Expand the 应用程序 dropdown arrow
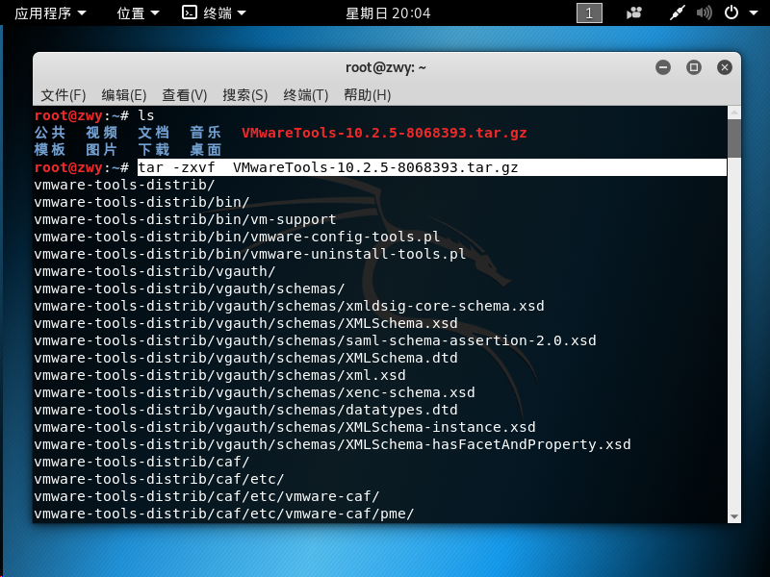 click(82, 13)
